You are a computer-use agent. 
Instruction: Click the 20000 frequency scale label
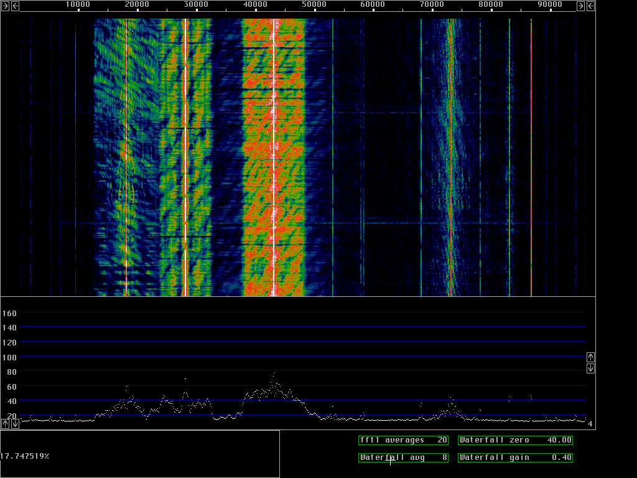137,4
